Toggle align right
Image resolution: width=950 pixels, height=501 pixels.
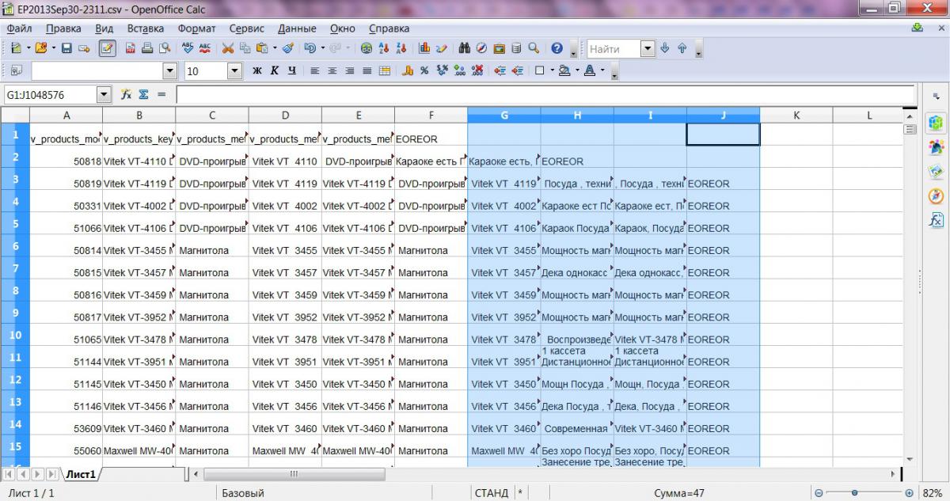pyautogui.click(x=349, y=70)
